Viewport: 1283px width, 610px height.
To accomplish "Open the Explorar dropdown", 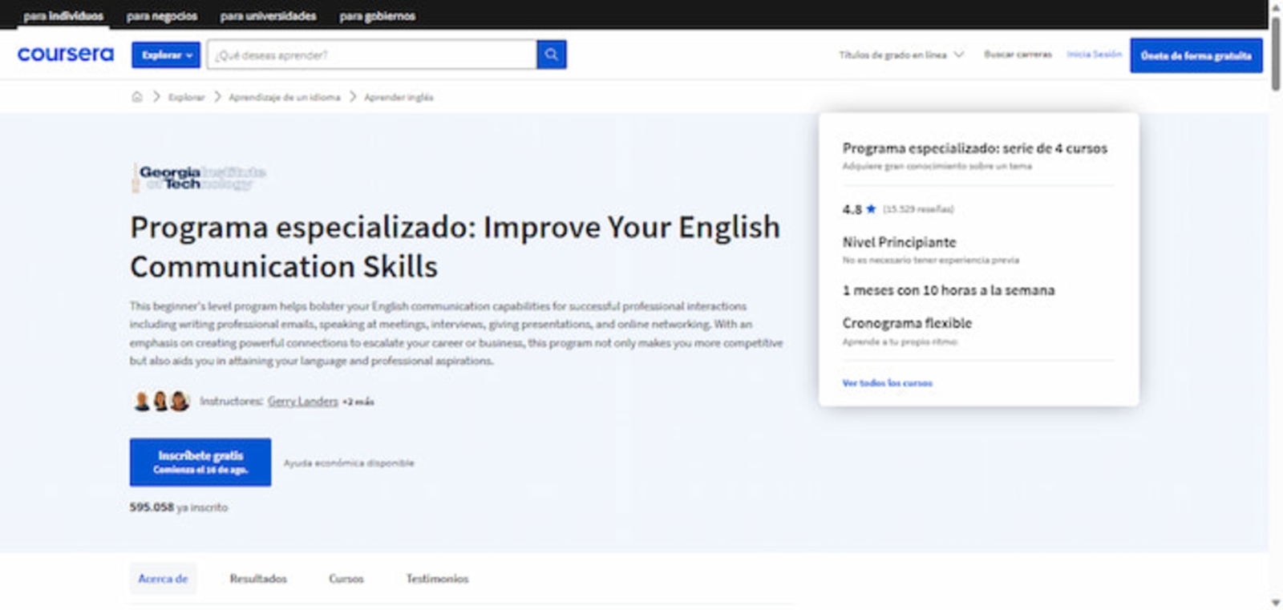I will coord(166,55).
